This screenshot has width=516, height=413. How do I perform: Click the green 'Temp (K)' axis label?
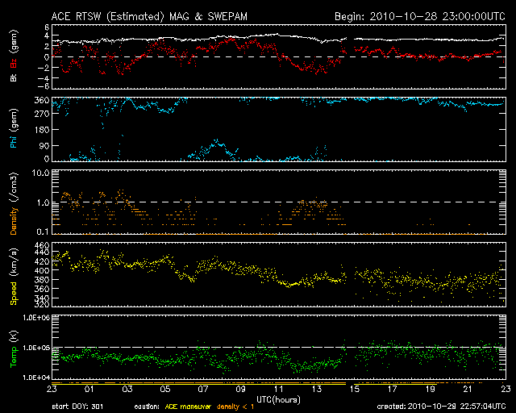[14, 349]
